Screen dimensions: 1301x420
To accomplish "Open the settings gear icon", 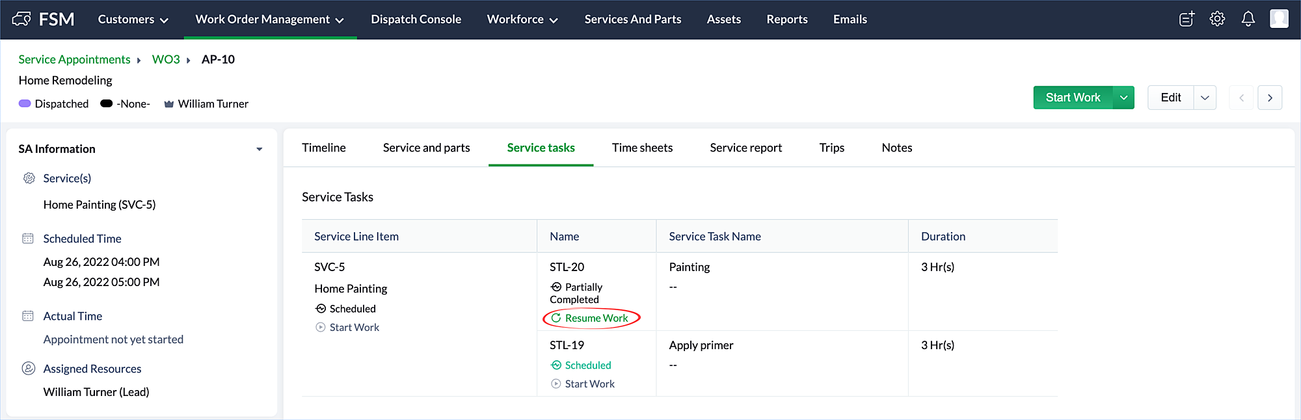I will tap(1217, 20).
